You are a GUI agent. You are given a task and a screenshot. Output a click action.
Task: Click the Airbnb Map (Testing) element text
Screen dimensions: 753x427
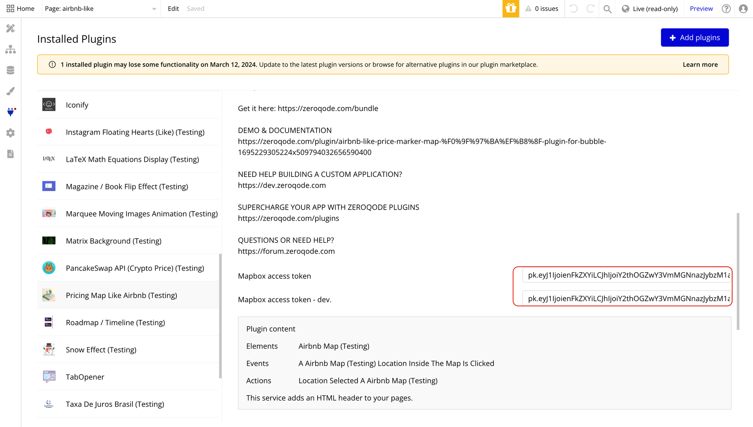(x=334, y=346)
